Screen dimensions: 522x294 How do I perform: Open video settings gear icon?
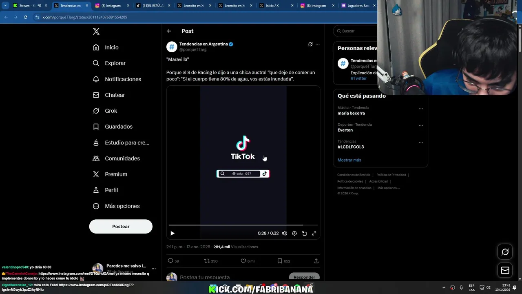pos(294,233)
